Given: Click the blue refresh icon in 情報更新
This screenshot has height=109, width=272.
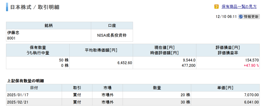Looking at the screenshot, I should coord(241,16).
